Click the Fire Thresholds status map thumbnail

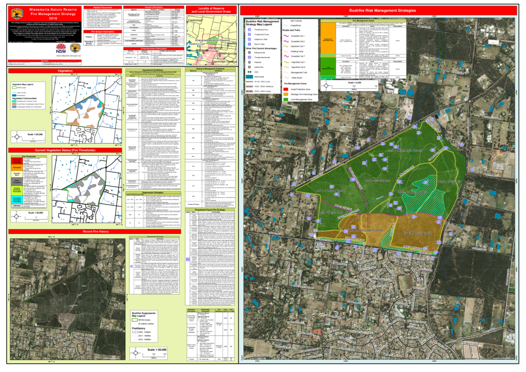point(86,189)
